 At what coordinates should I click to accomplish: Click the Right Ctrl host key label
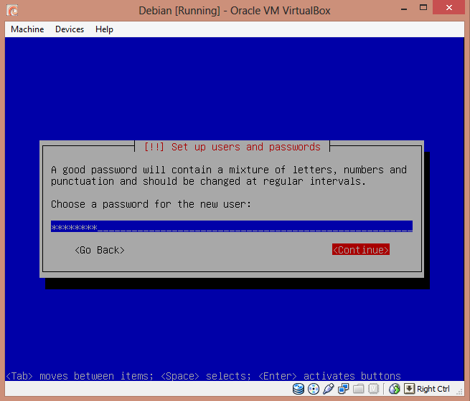433,389
